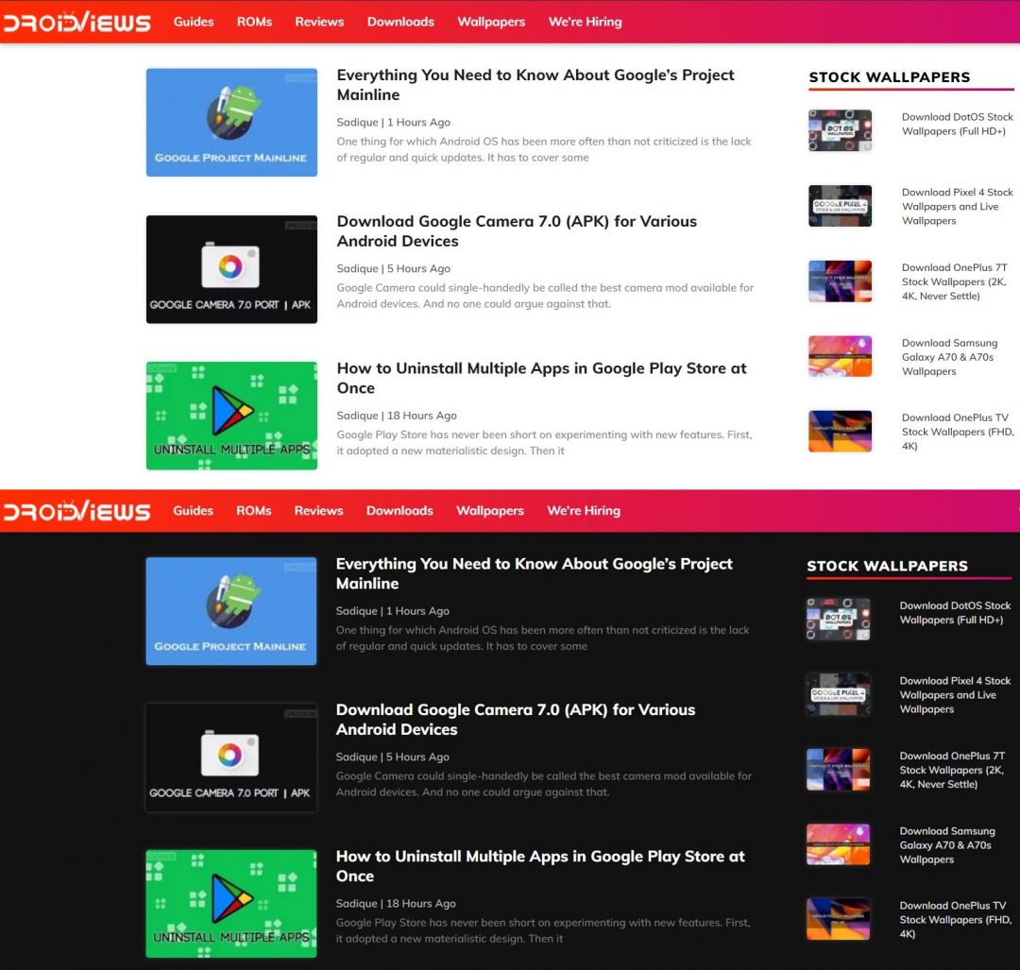Click We're Hiring in the dark-theme header
Screen dimensions: 1020x970
click(584, 511)
